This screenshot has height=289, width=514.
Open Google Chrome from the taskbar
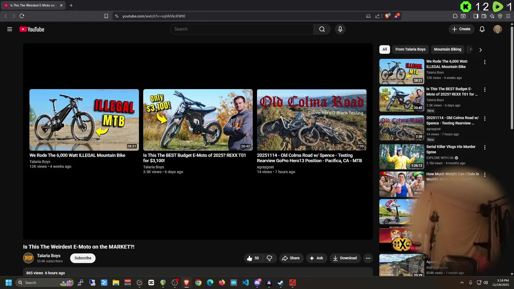click(x=198, y=283)
